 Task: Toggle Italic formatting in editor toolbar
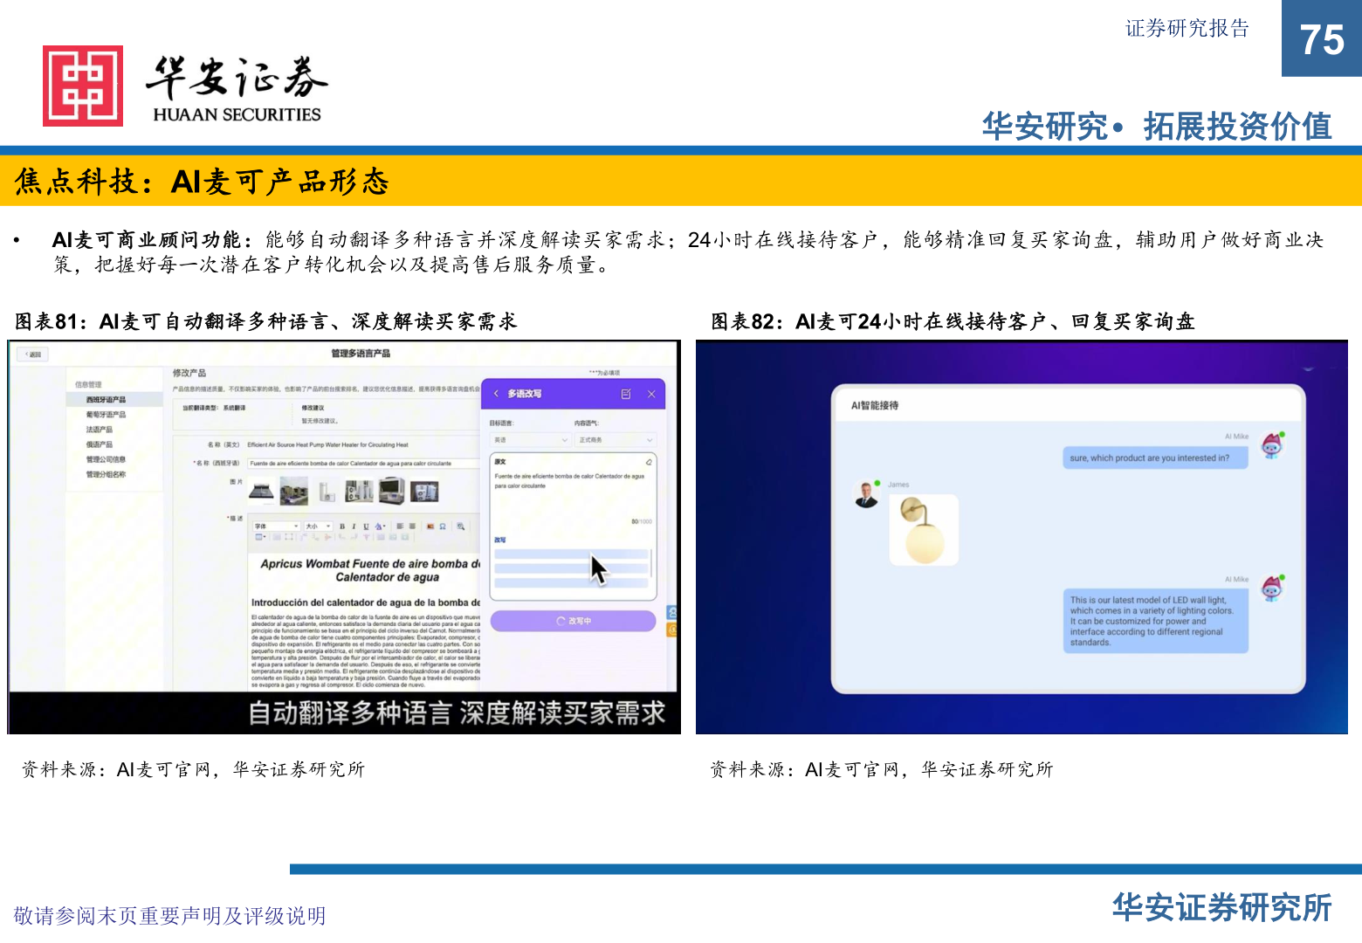click(x=354, y=527)
